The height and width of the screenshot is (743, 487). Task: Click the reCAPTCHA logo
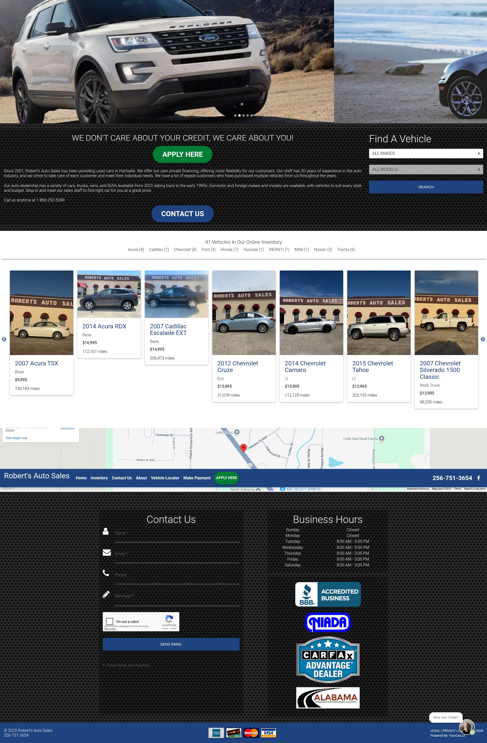(x=169, y=619)
